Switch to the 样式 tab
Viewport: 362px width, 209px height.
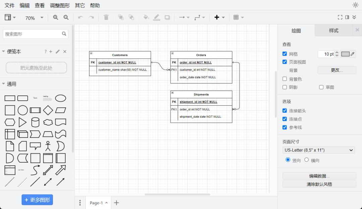click(334, 31)
